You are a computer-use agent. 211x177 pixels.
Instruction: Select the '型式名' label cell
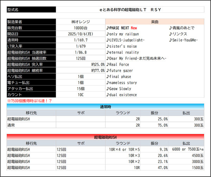31,9
